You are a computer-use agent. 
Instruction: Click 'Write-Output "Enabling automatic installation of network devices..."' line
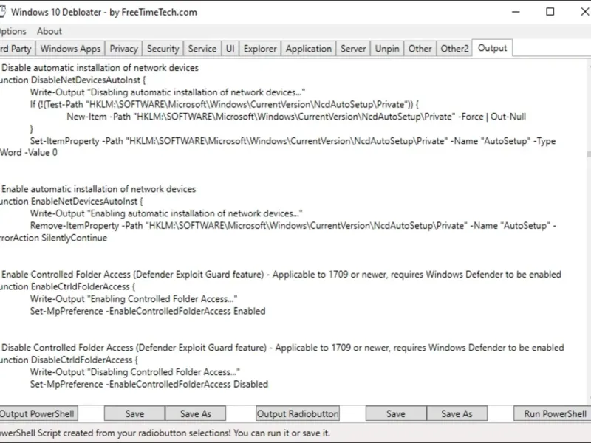pos(166,213)
